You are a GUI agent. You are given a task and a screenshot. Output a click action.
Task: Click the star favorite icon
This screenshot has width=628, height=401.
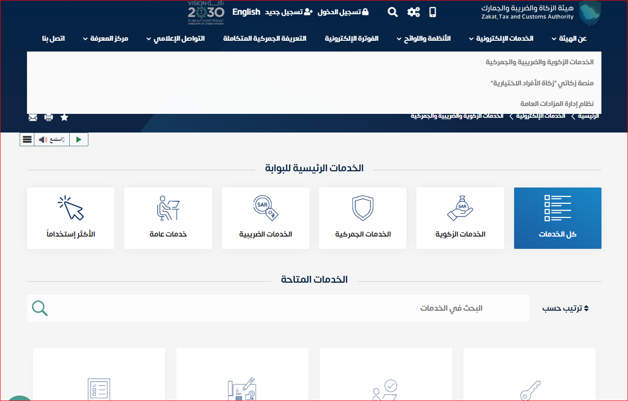pyautogui.click(x=64, y=117)
